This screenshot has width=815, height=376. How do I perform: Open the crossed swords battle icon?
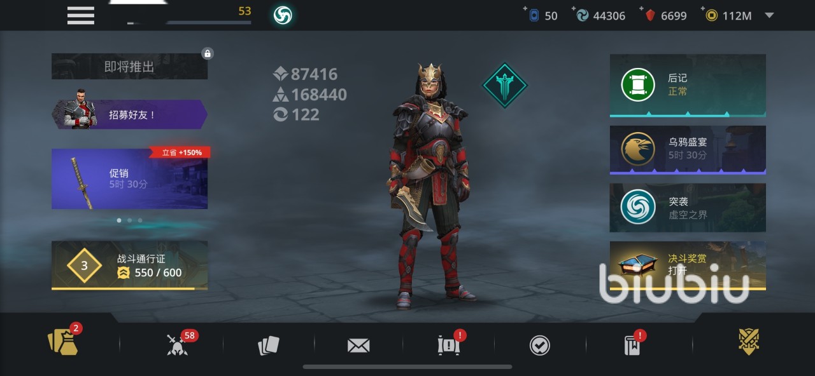(x=176, y=345)
